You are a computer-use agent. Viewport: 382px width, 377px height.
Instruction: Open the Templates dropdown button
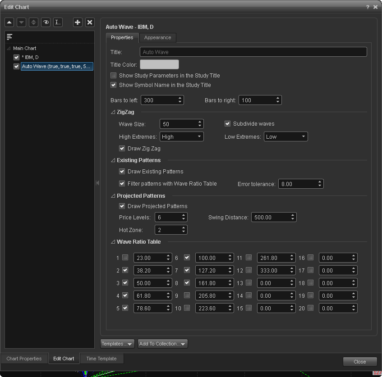pyautogui.click(x=117, y=344)
